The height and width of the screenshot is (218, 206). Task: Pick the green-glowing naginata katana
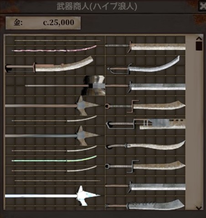(54, 159)
